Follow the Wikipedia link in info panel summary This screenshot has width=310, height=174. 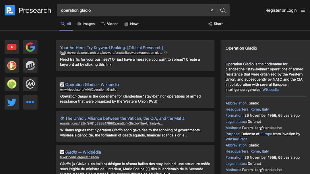point(270,90)
